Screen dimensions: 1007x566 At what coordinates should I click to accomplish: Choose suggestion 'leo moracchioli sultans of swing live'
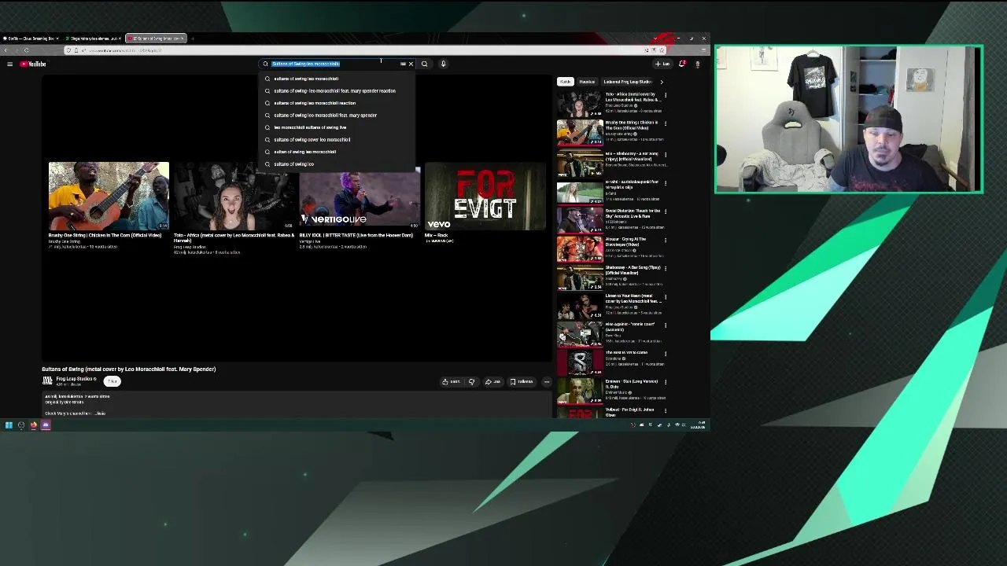click(337, 127)
